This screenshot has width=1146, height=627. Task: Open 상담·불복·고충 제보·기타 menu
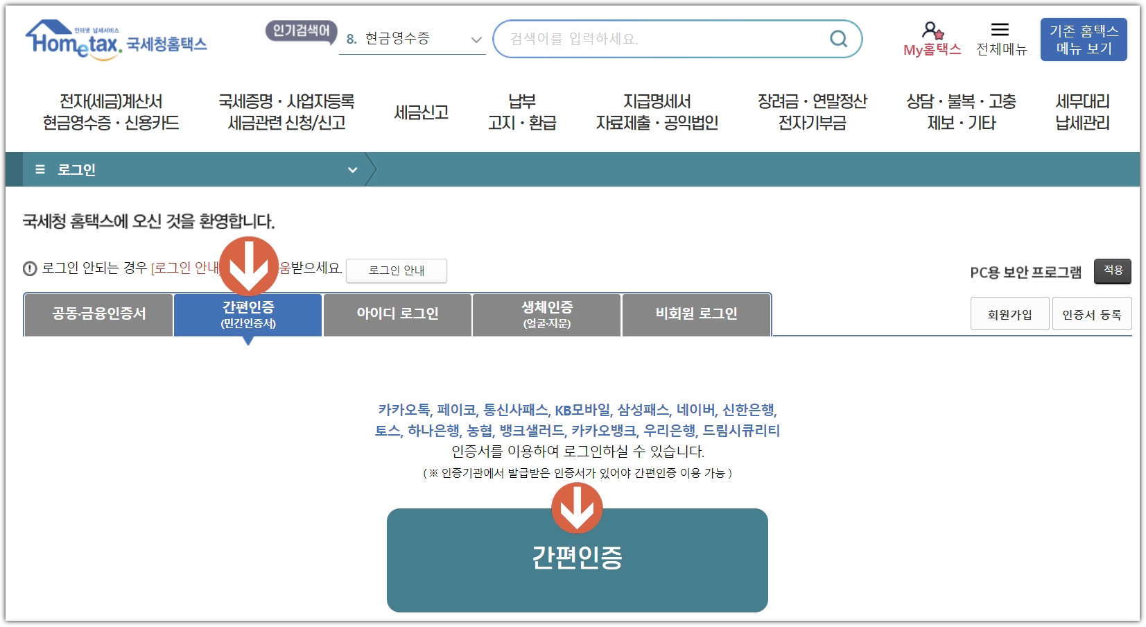[961, 112]
